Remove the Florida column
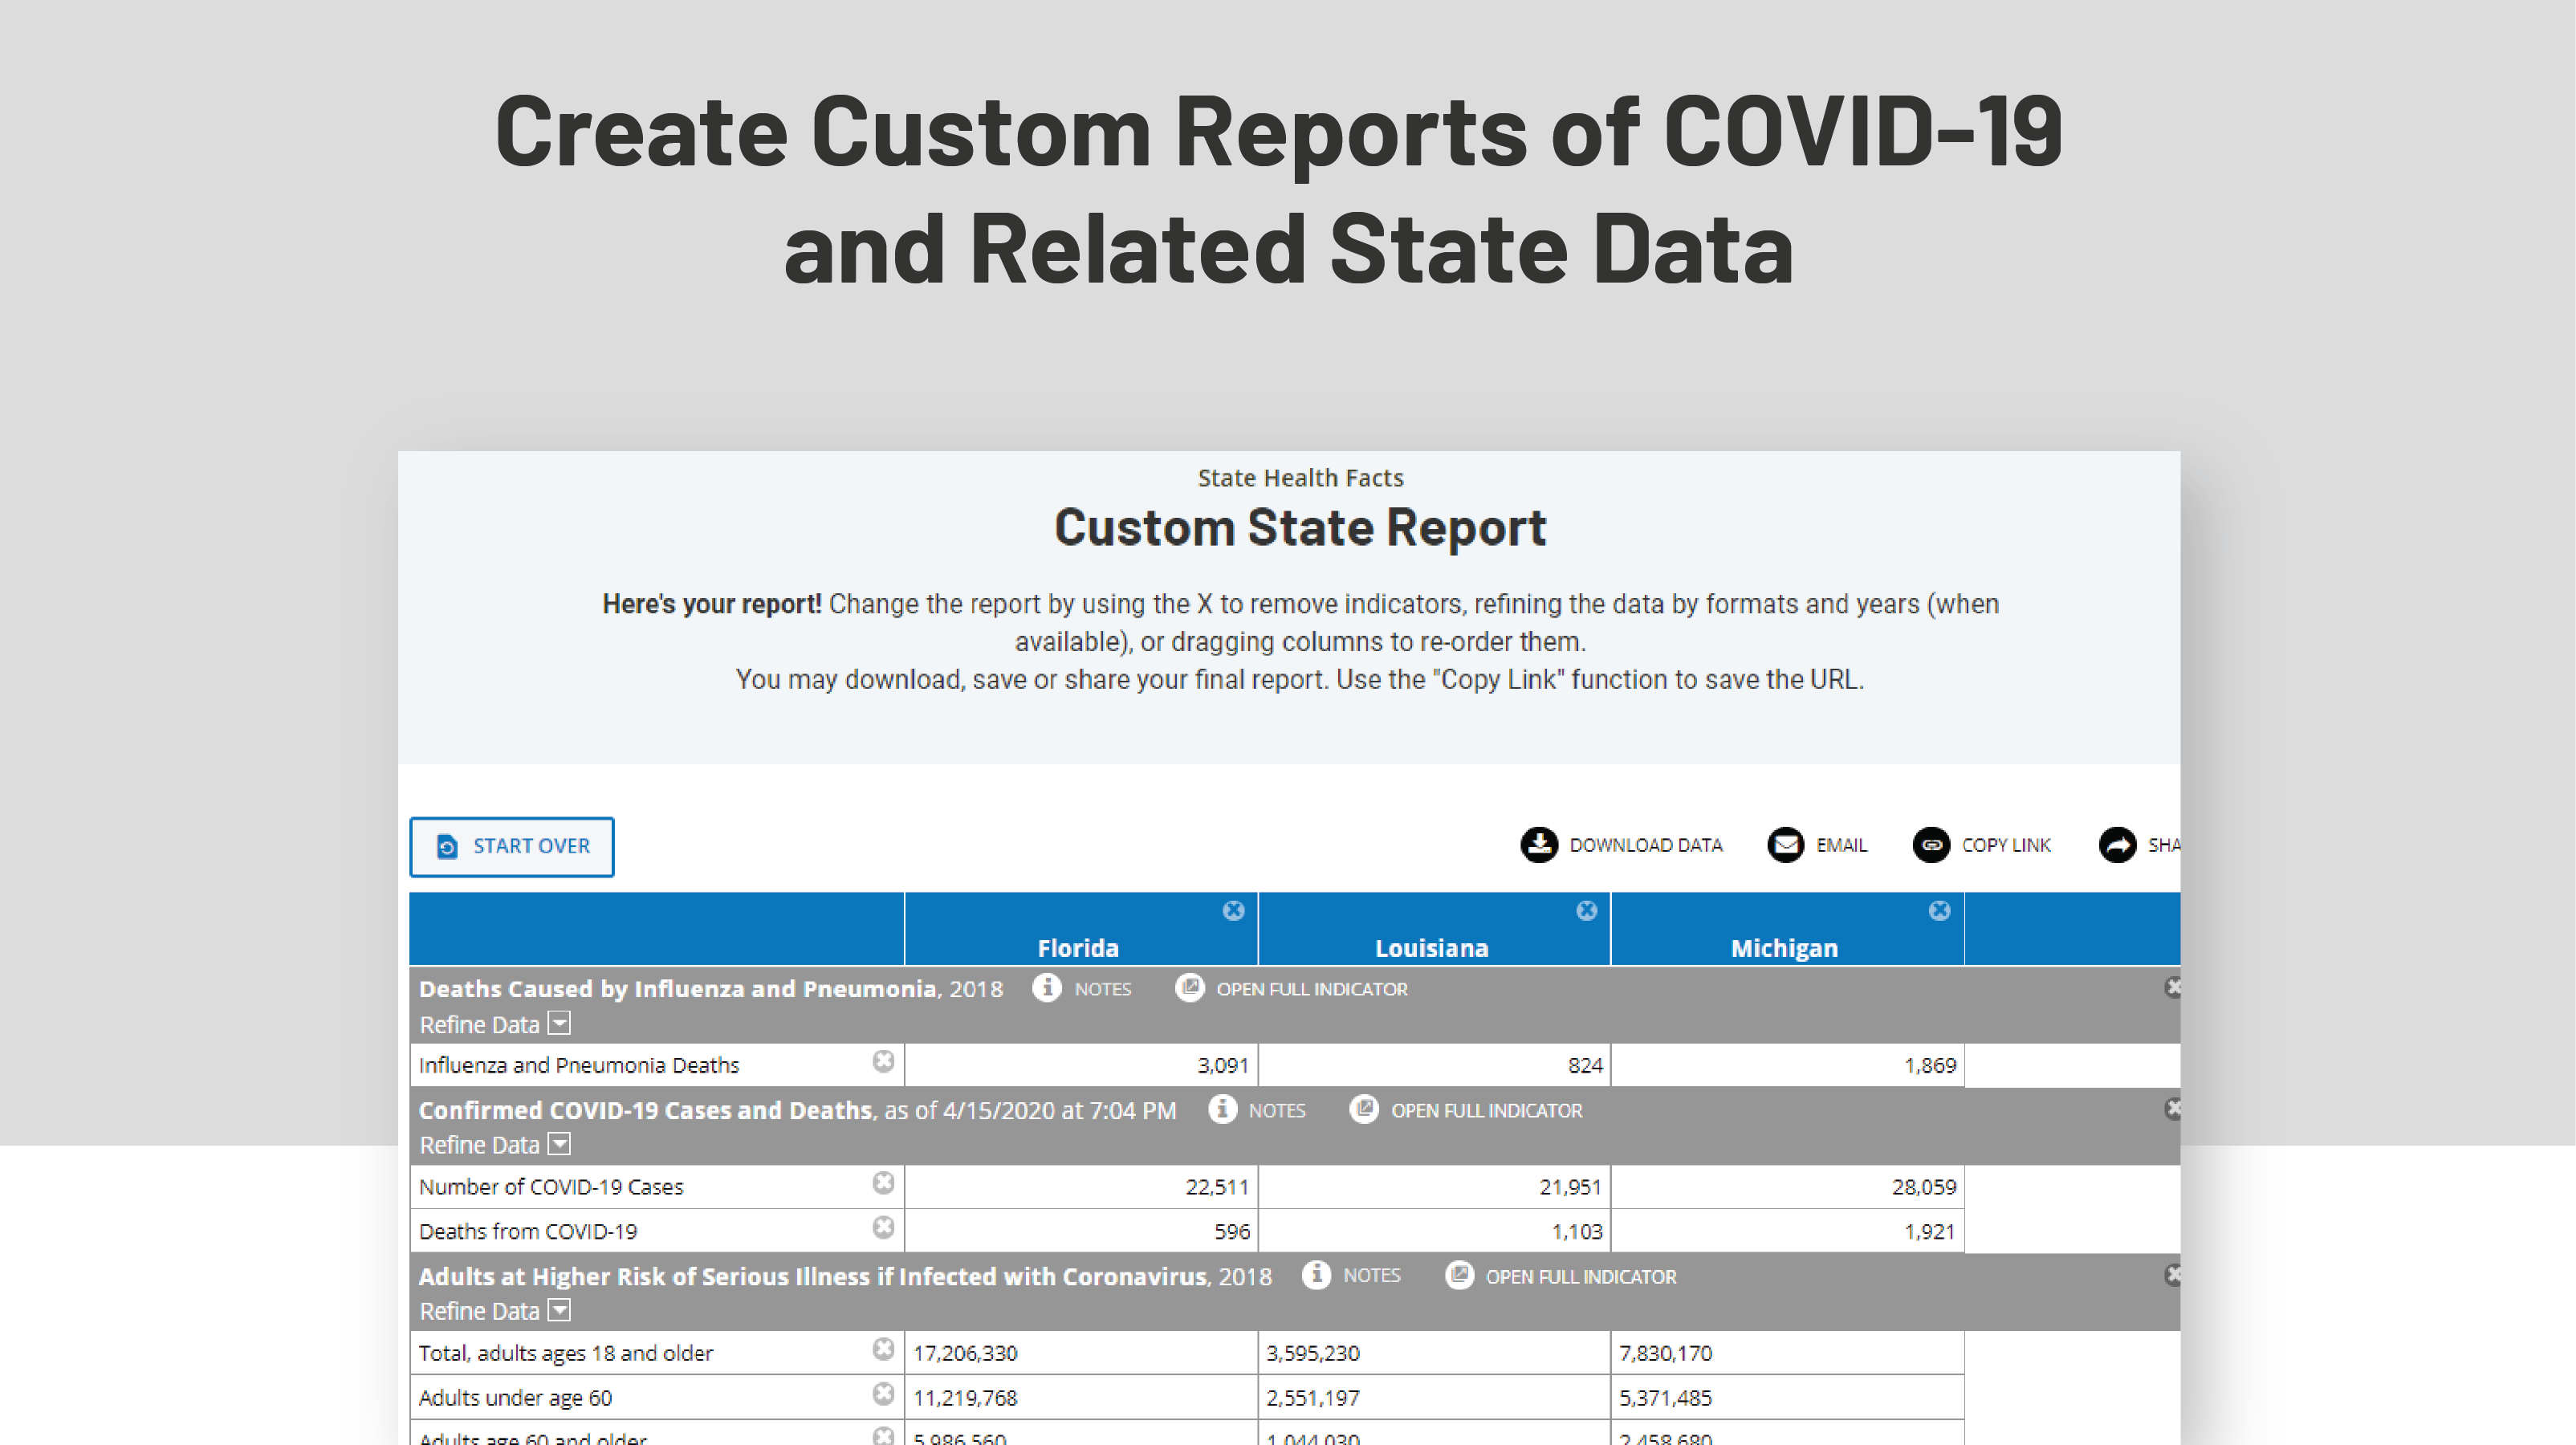 click(x=1233, y=910)
